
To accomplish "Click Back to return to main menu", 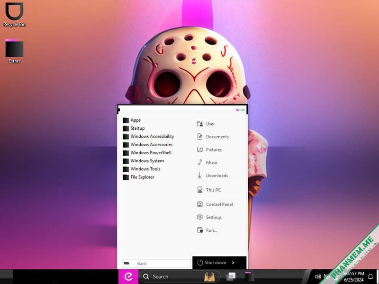I will [156, 264].
